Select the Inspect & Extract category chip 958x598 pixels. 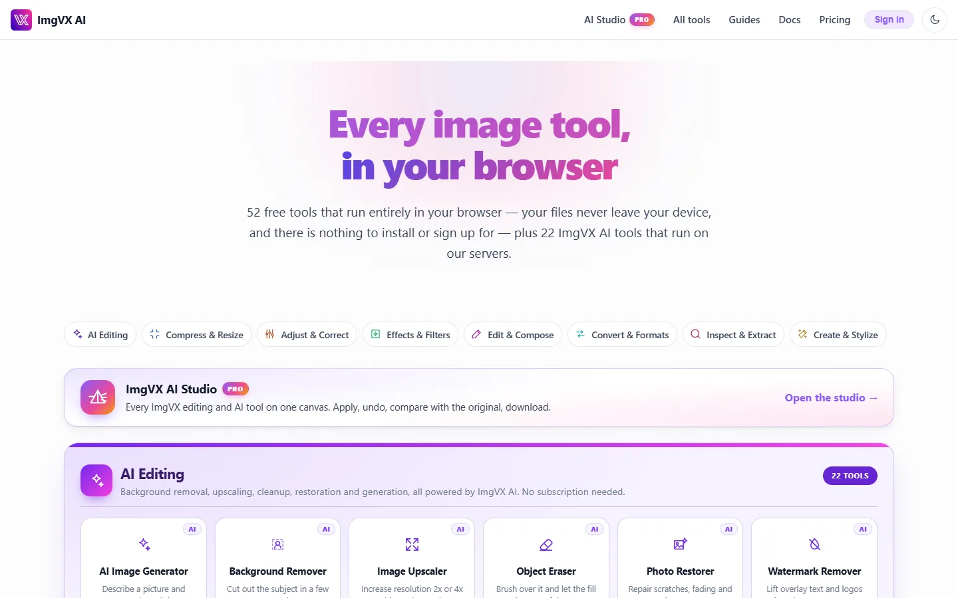point(733,335)
